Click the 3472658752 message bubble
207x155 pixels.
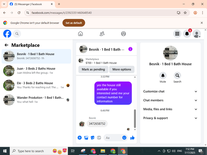click(x=97, y=124)
